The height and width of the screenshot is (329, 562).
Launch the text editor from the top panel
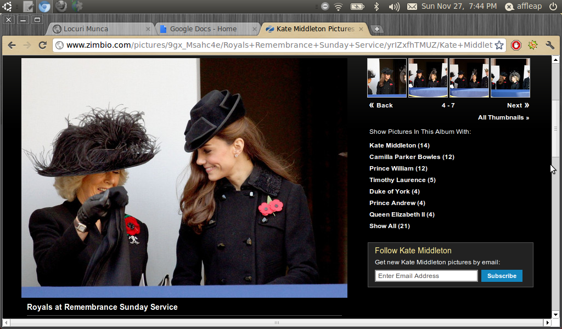coord(28,6)
